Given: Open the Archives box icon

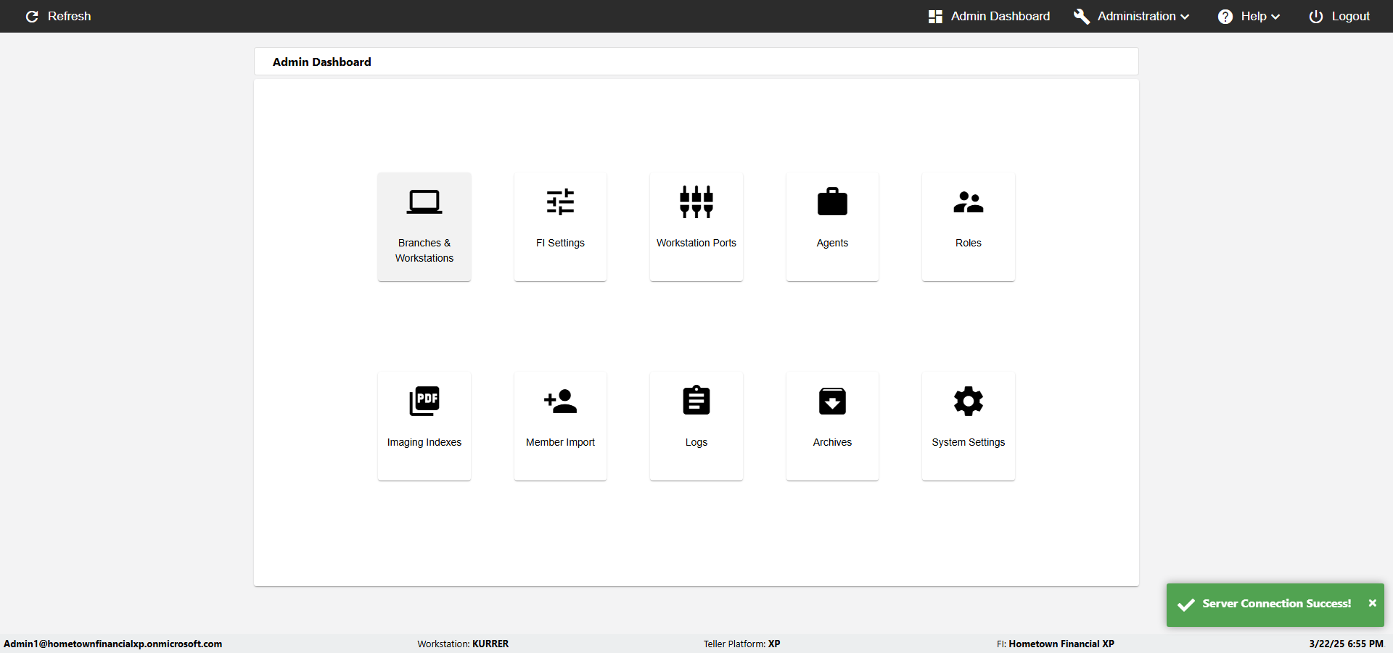Looking at the screenshot, I should click(x=832, y=401).
